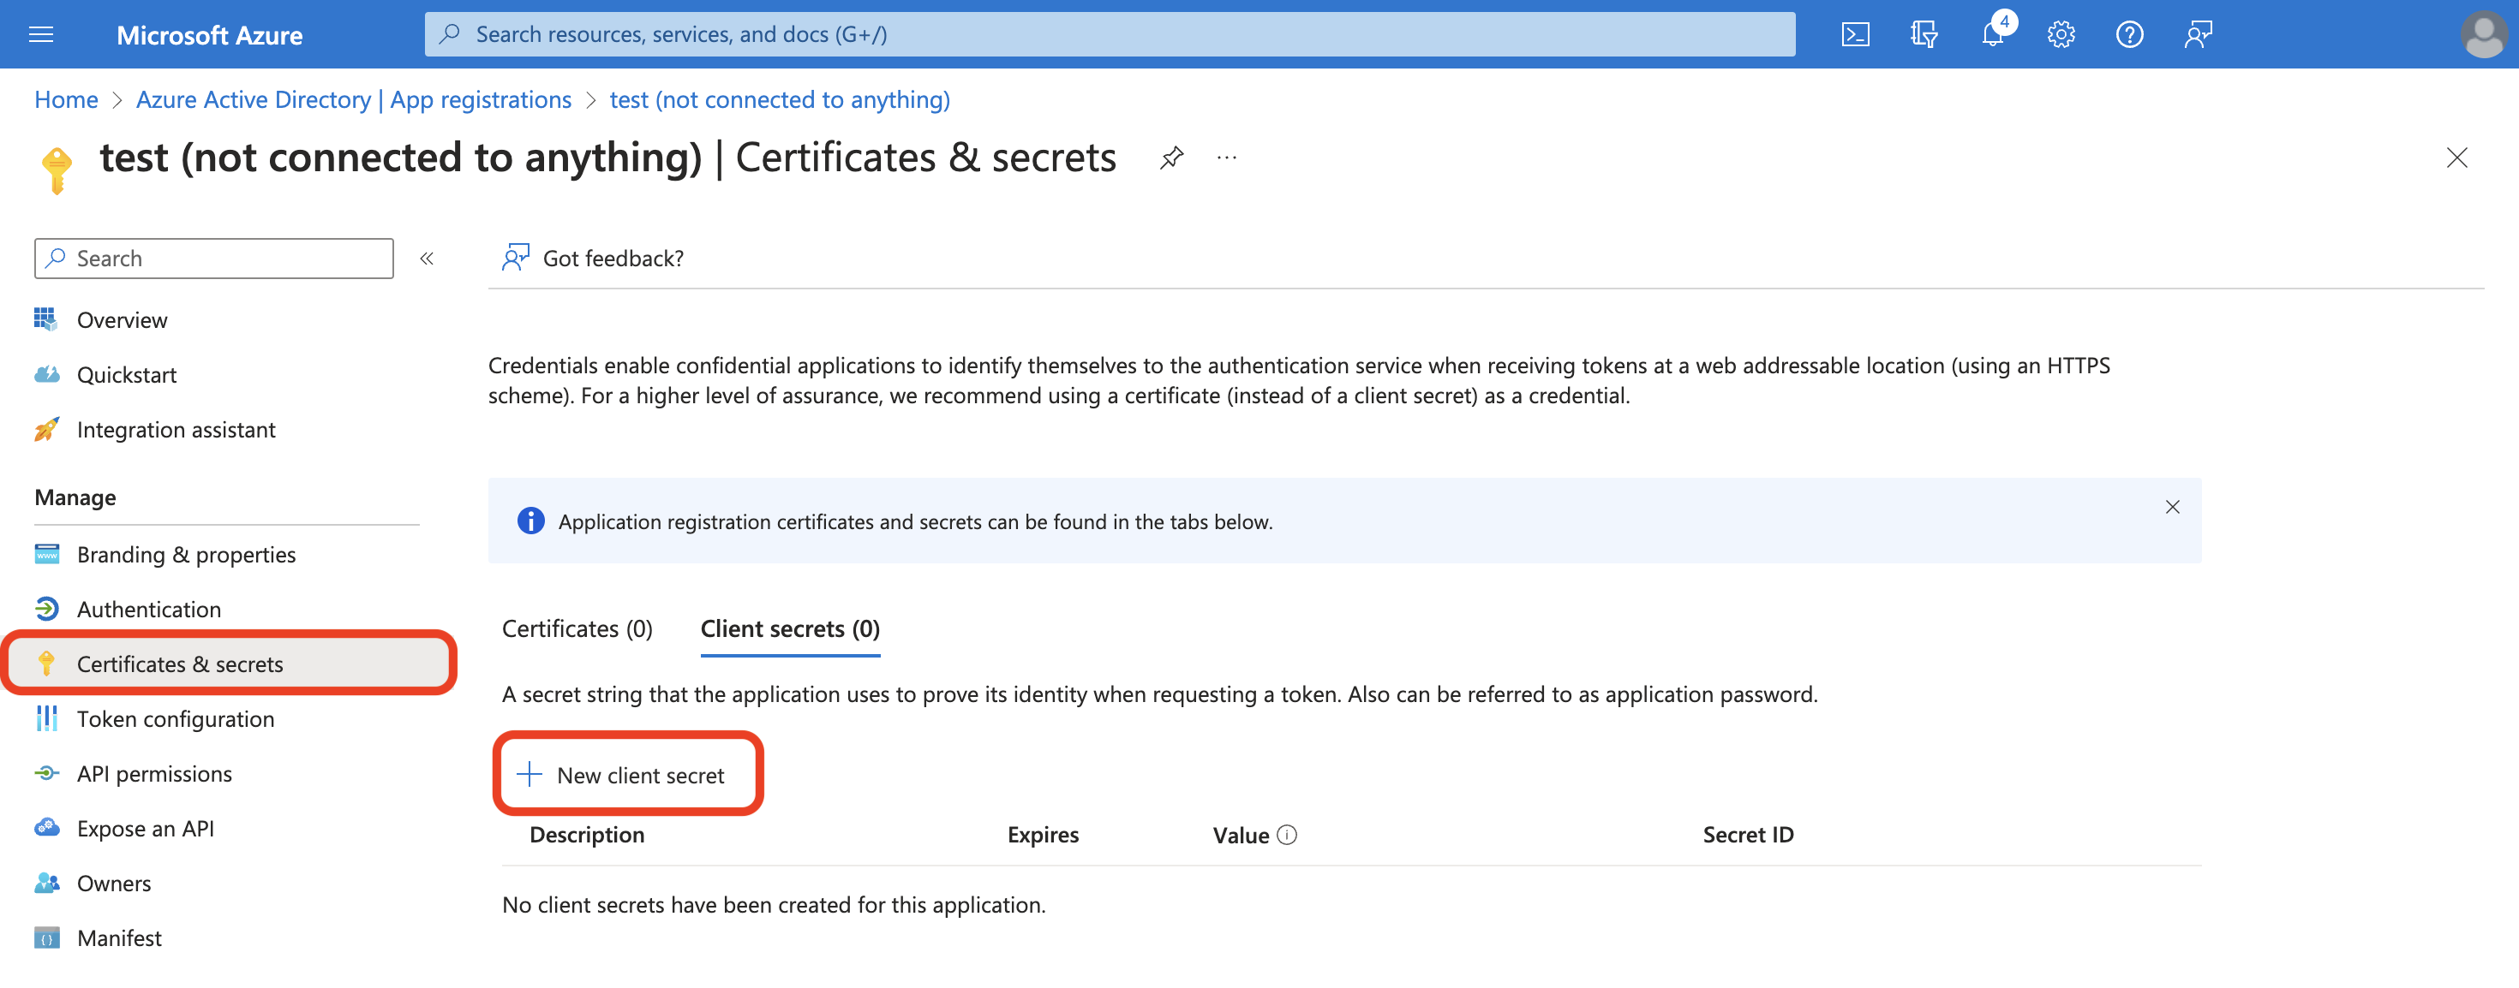The image size is (2519, 988).
Task: Collapse the left sidebar menu
Action: click(427, 258)
